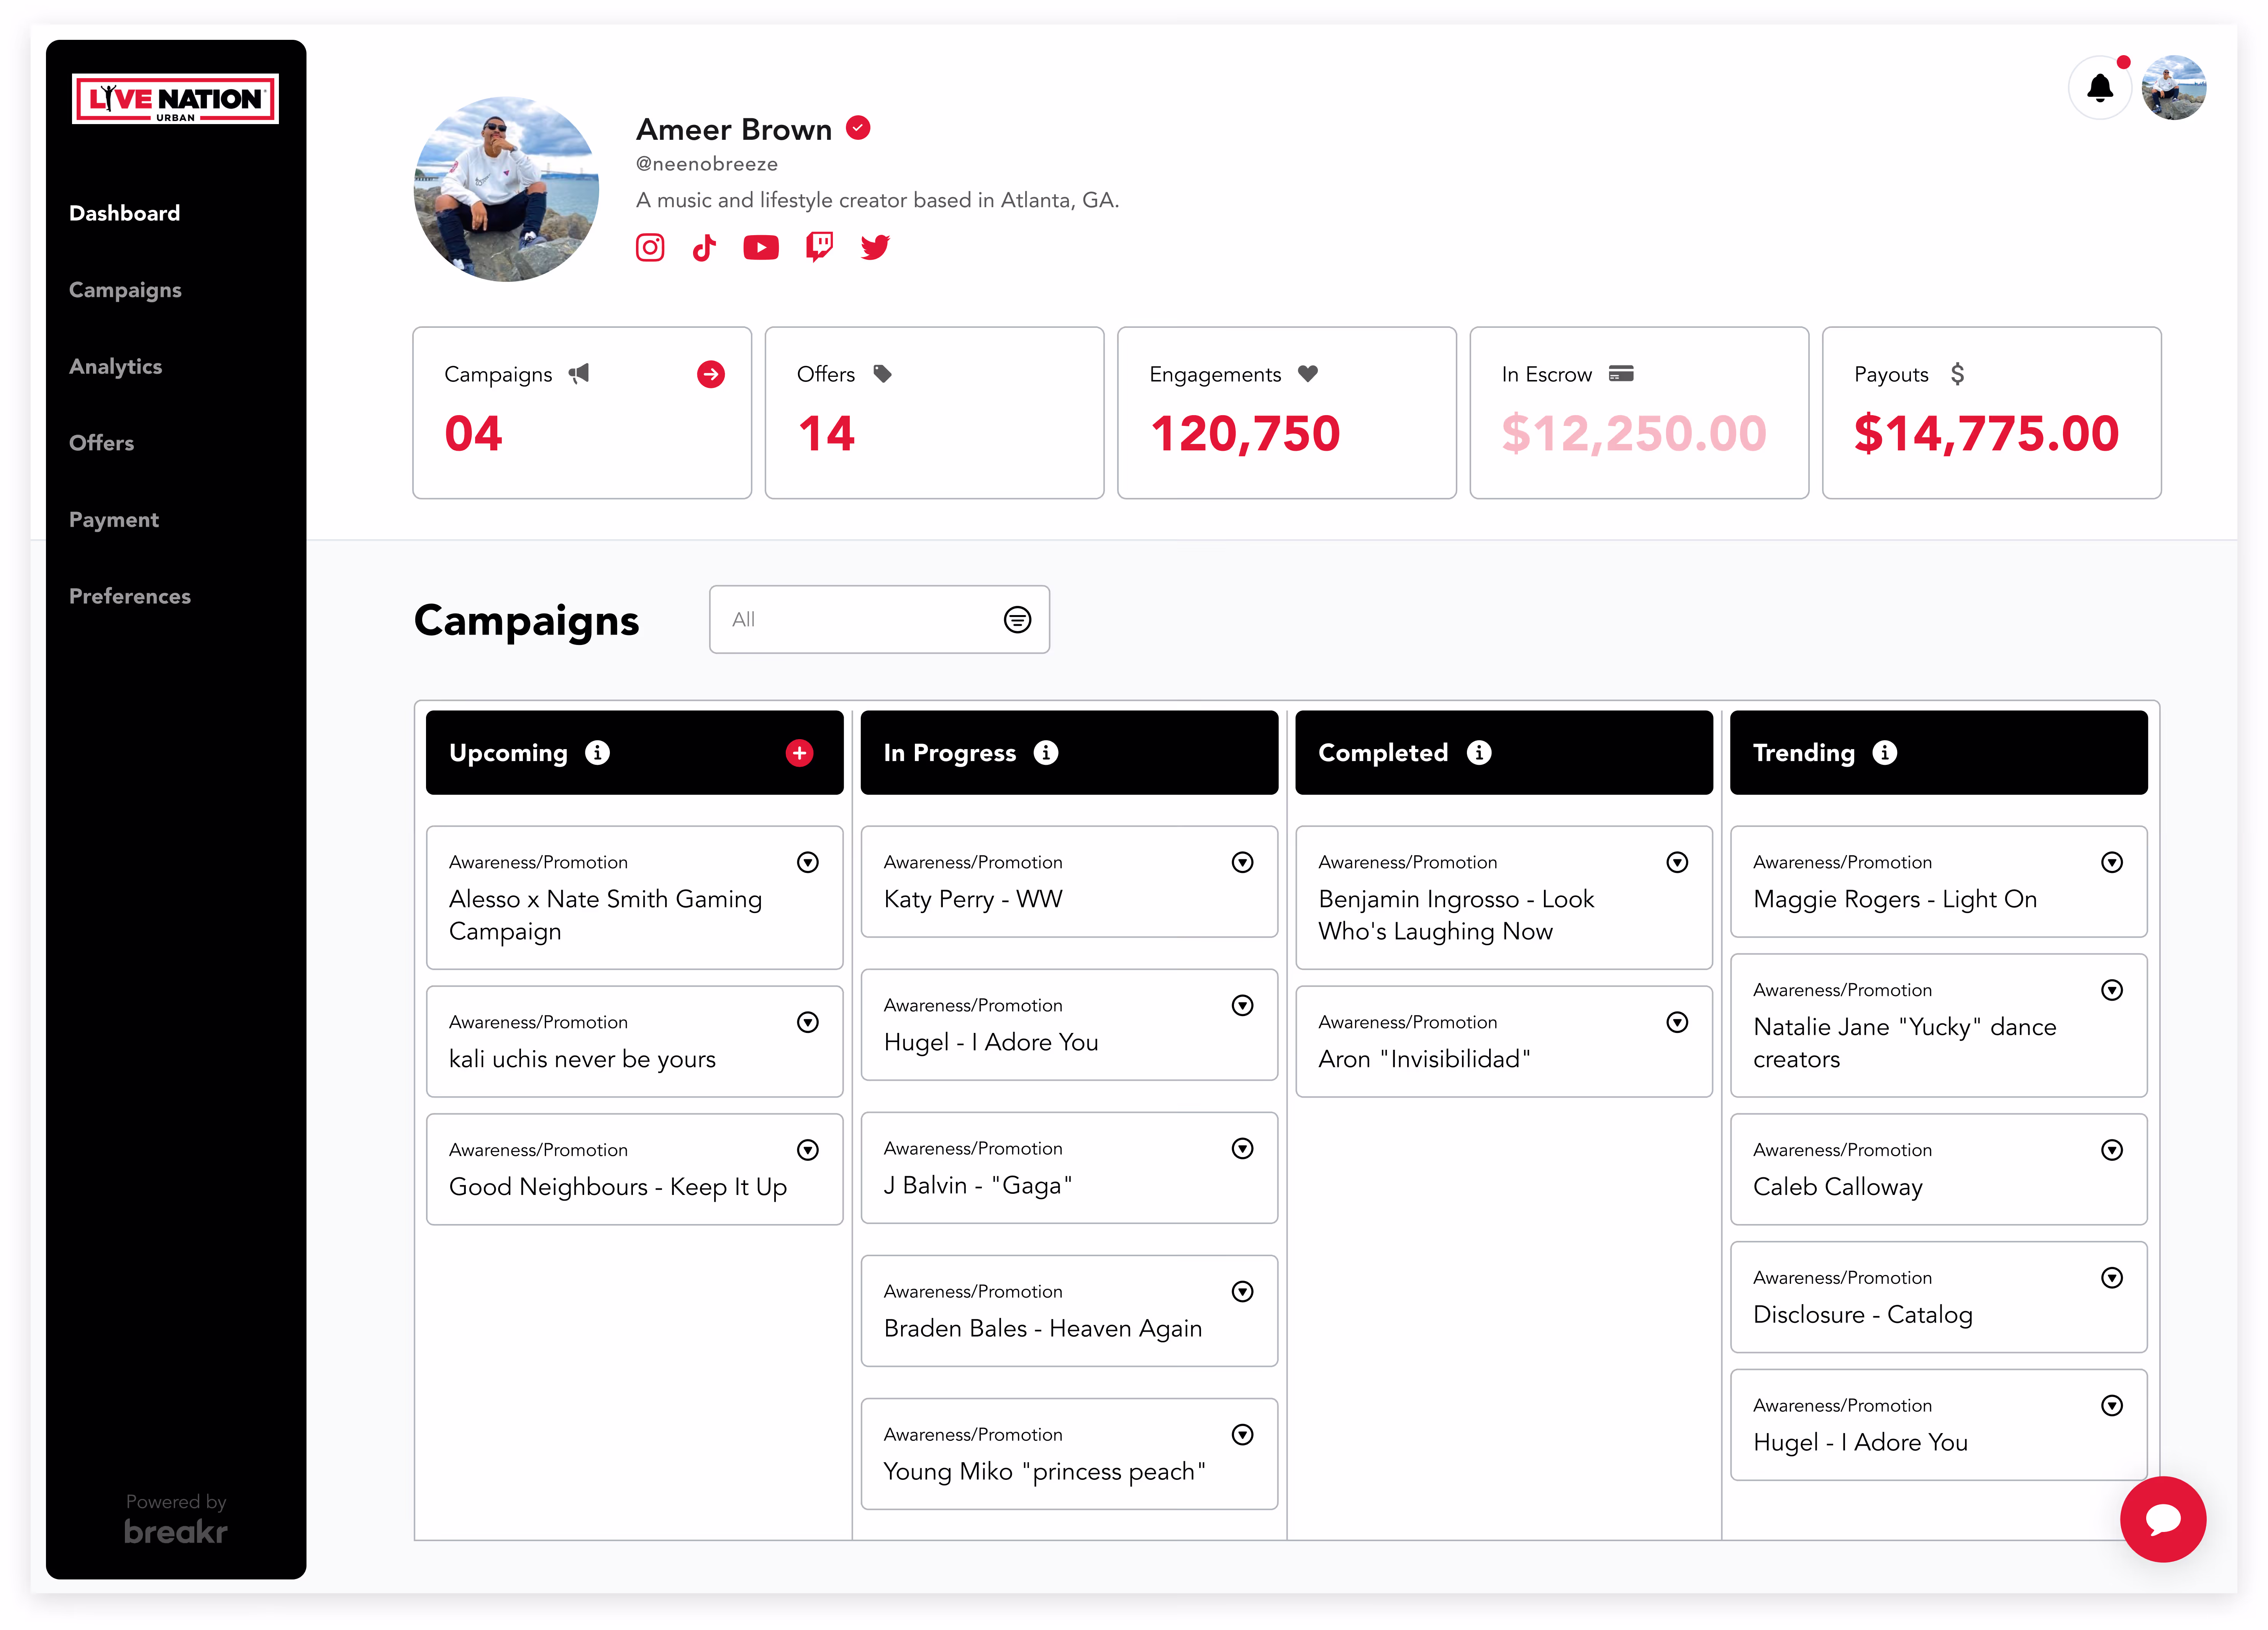Open the notifications bell
The width and height of the screenshot is (2268, 1630).
click(x=2099, y=89)
